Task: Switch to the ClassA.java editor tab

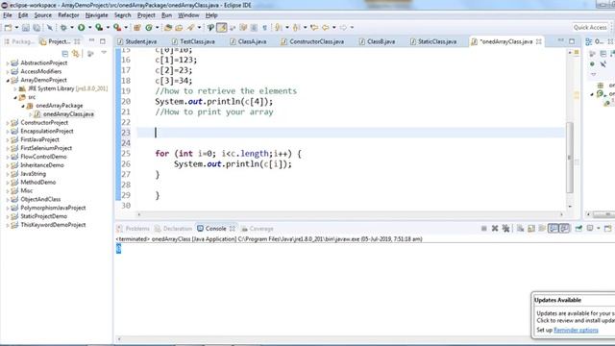Action: click(x=248, y=41)
